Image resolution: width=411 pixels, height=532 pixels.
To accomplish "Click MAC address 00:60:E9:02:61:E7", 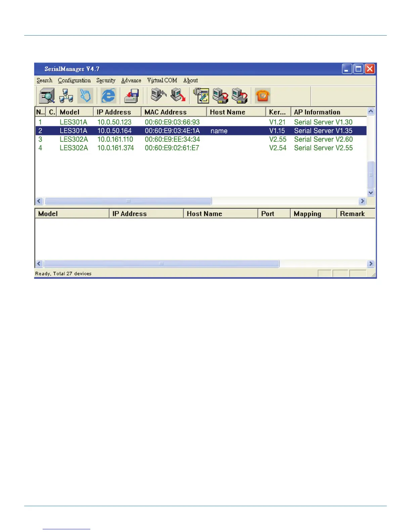I will coord(172,148).
